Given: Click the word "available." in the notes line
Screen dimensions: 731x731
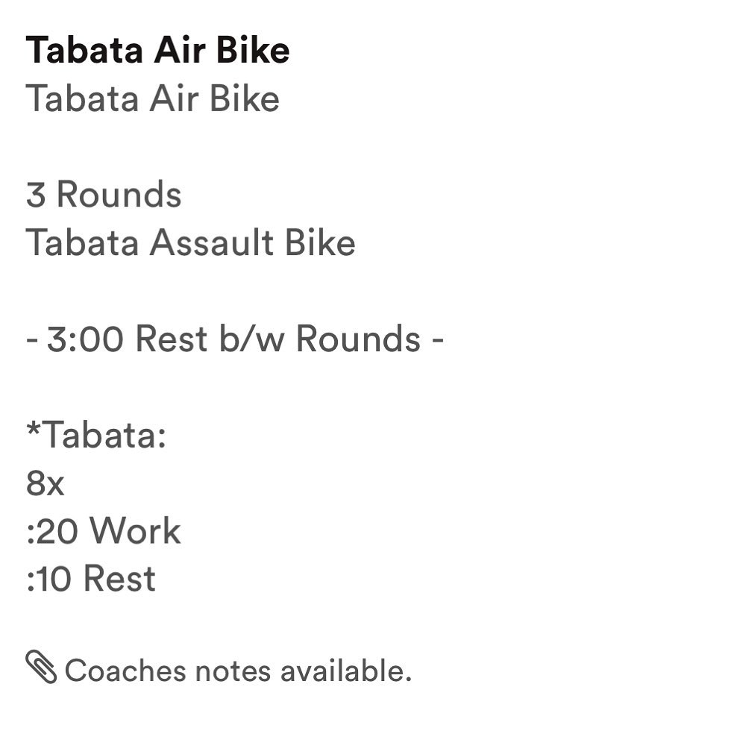Looking at the screenshot, I should 346,671.
